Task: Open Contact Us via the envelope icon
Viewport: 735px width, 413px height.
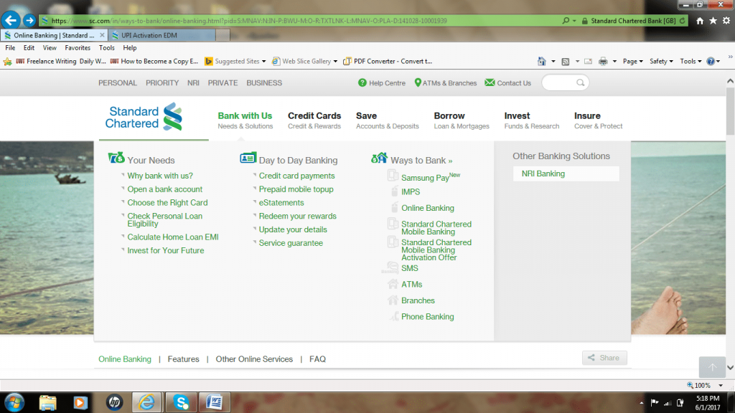Action: [490, 82]
